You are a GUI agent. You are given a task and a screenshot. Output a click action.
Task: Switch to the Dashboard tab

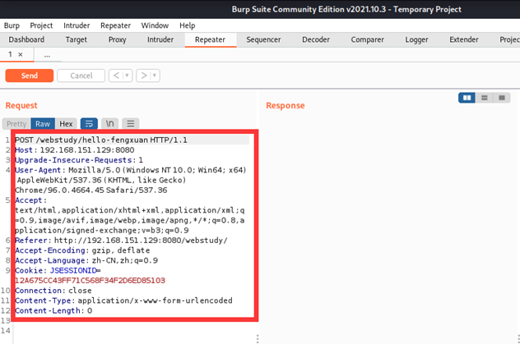click(x=26, y=39)
